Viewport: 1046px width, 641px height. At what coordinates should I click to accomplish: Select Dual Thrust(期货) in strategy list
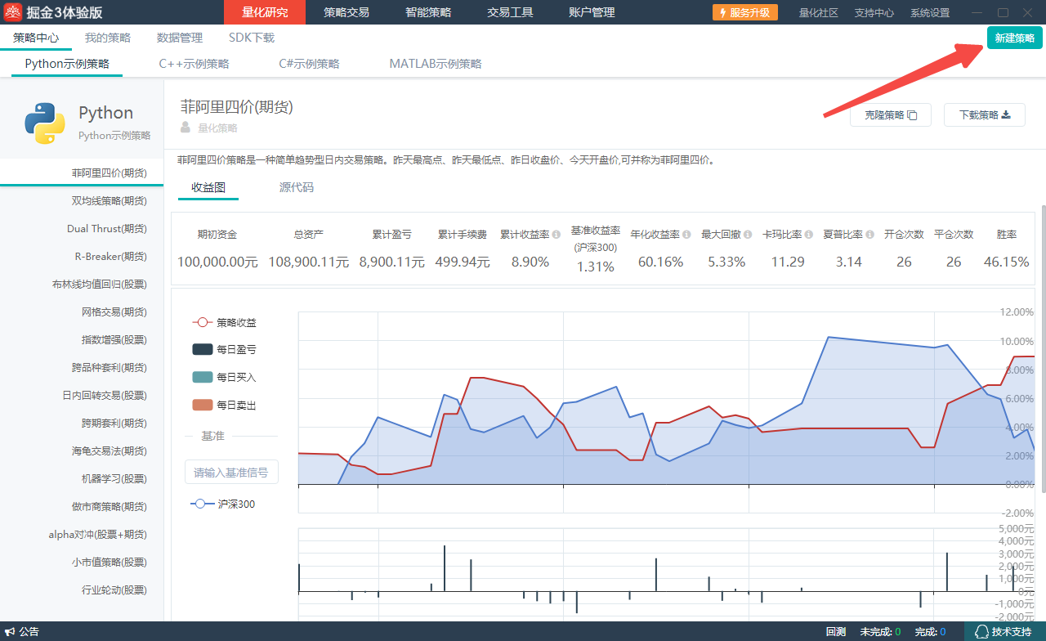tap(106, 229)
